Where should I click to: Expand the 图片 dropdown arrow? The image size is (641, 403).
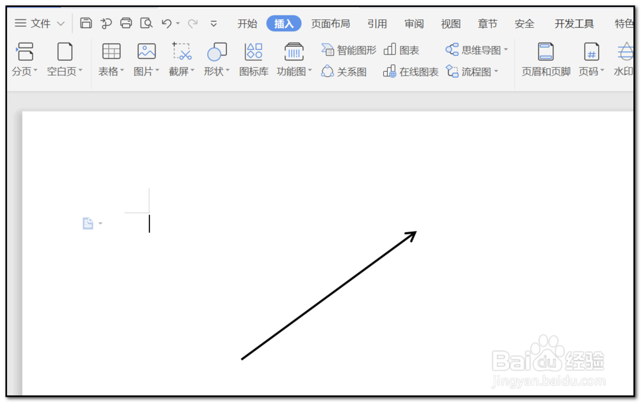click(157, 71)
